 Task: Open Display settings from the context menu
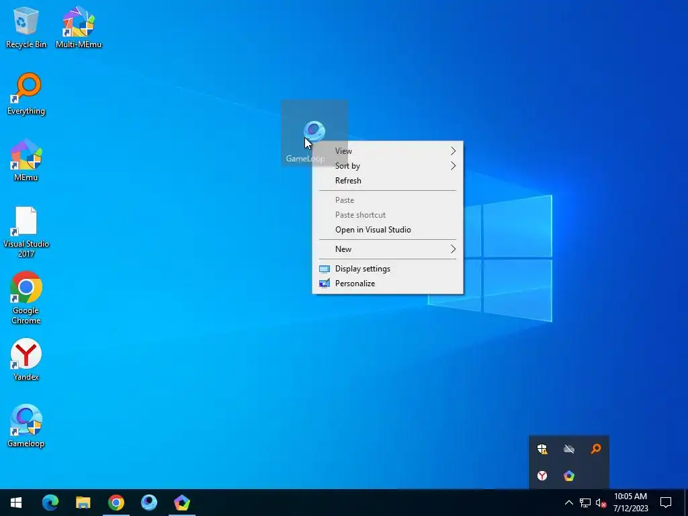(388, 269)
